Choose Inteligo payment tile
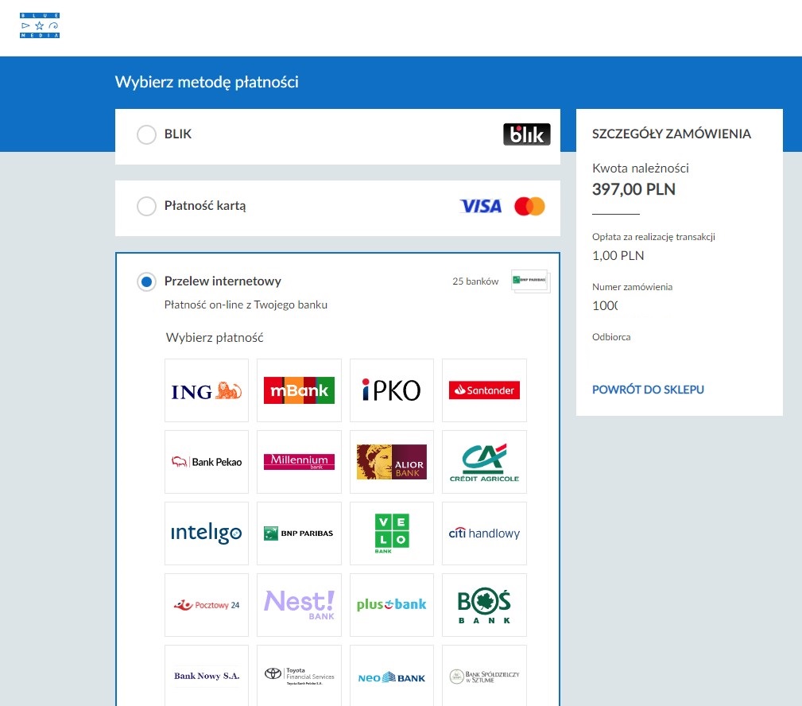 [207, 533]
